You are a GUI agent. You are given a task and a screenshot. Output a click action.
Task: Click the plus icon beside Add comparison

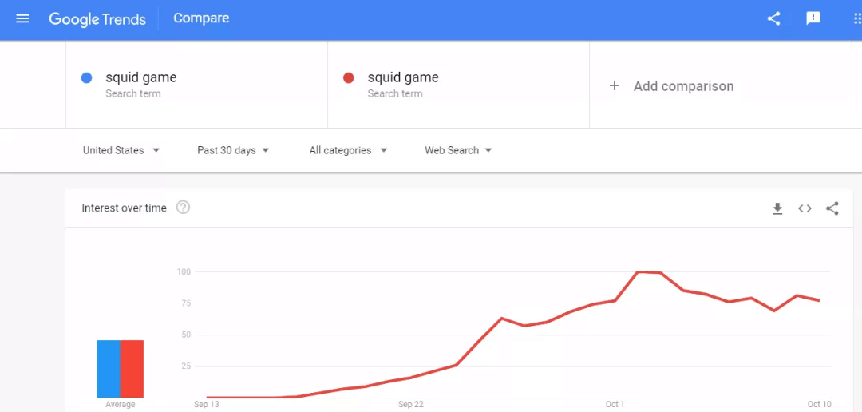pos(615,85)
